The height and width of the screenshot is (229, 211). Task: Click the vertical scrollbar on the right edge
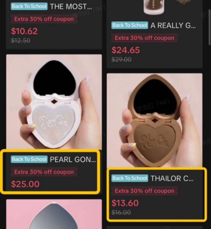(x=210, y=27)
